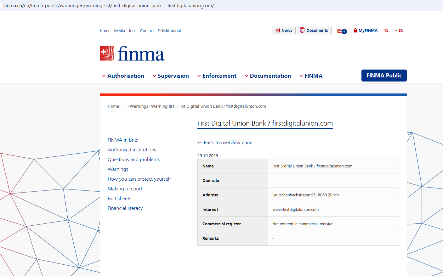Screen dimensions: 443x276
Task: Open Authorised institutions sidebar item
Action: (132, 150)
